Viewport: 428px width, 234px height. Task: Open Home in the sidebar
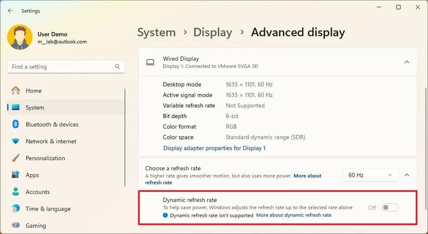[x=65, y=90]
